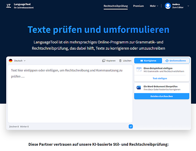Click the LanguageTool logo icon
The width and height of the screenshot is (196, 151).
pyautogui.click(x=8, y=6)
